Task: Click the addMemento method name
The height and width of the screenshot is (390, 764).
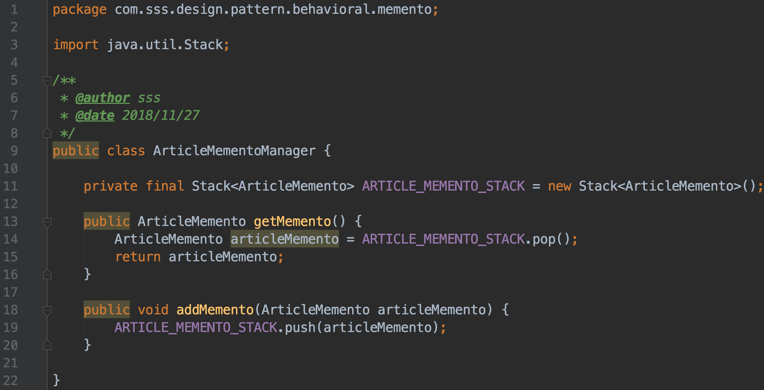Action: tap(215, 310)
